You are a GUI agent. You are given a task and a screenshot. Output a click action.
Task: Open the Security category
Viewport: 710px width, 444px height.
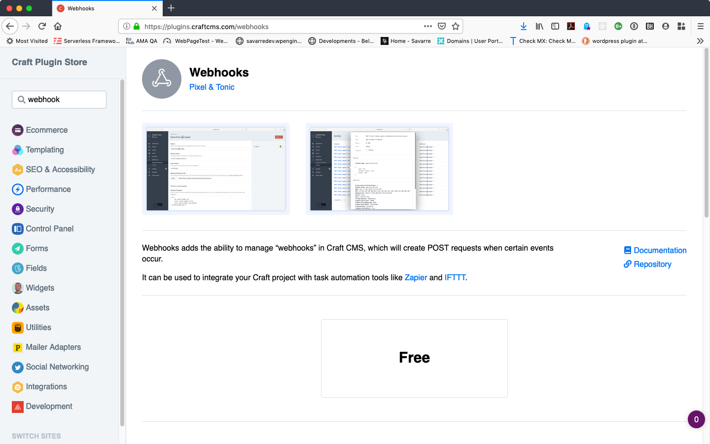33,209
